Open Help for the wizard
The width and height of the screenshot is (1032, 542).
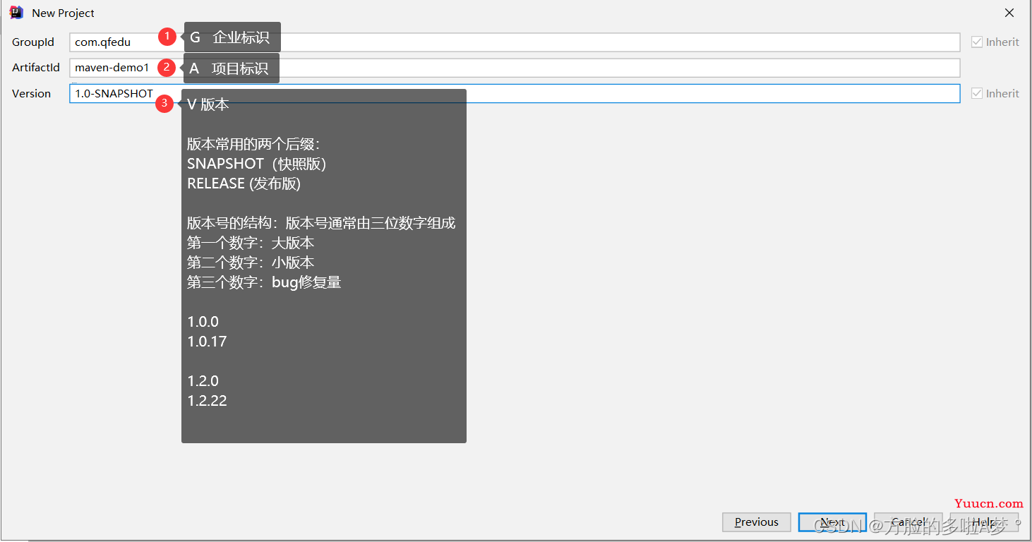(984, 522)
